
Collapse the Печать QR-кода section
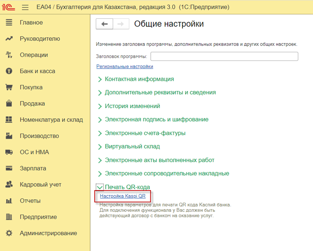(x=123, y=187)
